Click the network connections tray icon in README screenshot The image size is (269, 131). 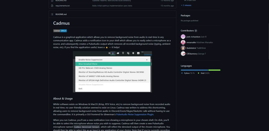pos(128,53)
